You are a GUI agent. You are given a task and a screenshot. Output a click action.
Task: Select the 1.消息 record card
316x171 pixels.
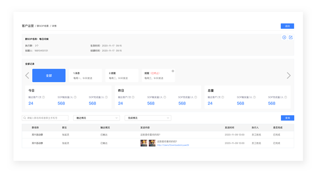(x=85, y=75)
